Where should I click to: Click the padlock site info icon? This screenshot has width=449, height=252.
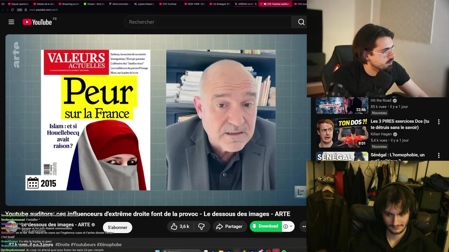pyautogui.click(x=26, y=10)
